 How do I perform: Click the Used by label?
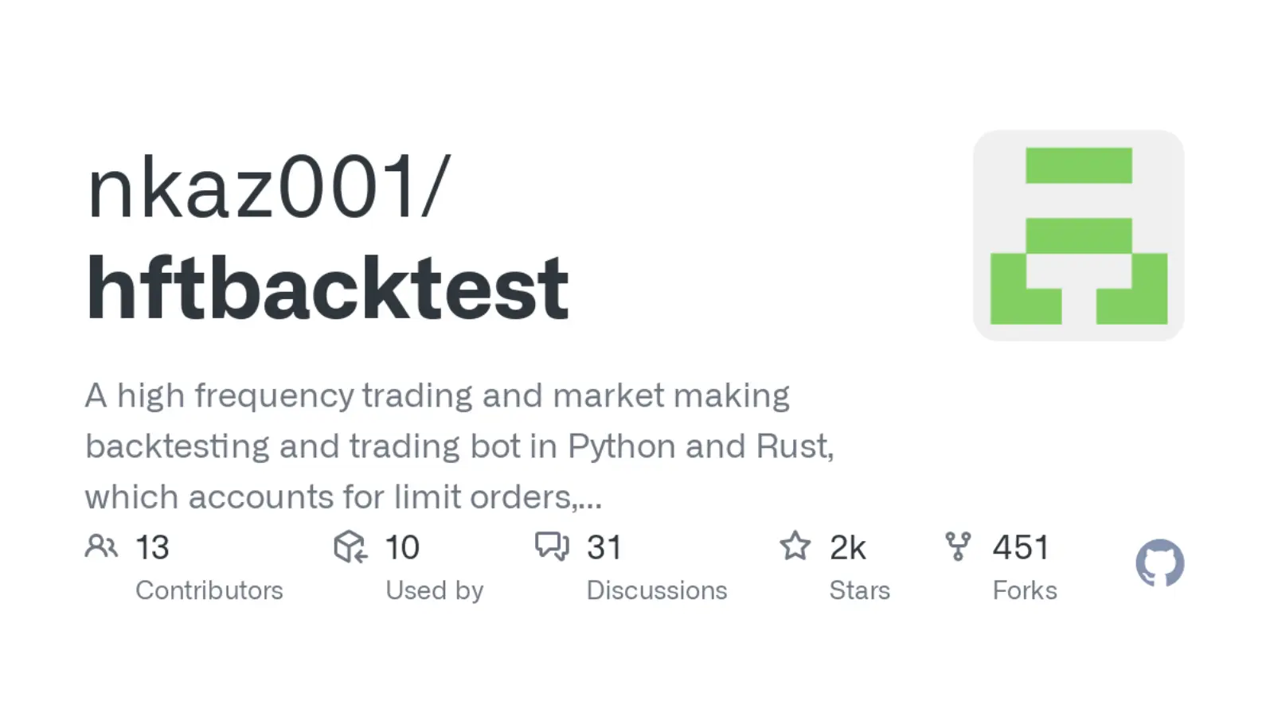434,590
